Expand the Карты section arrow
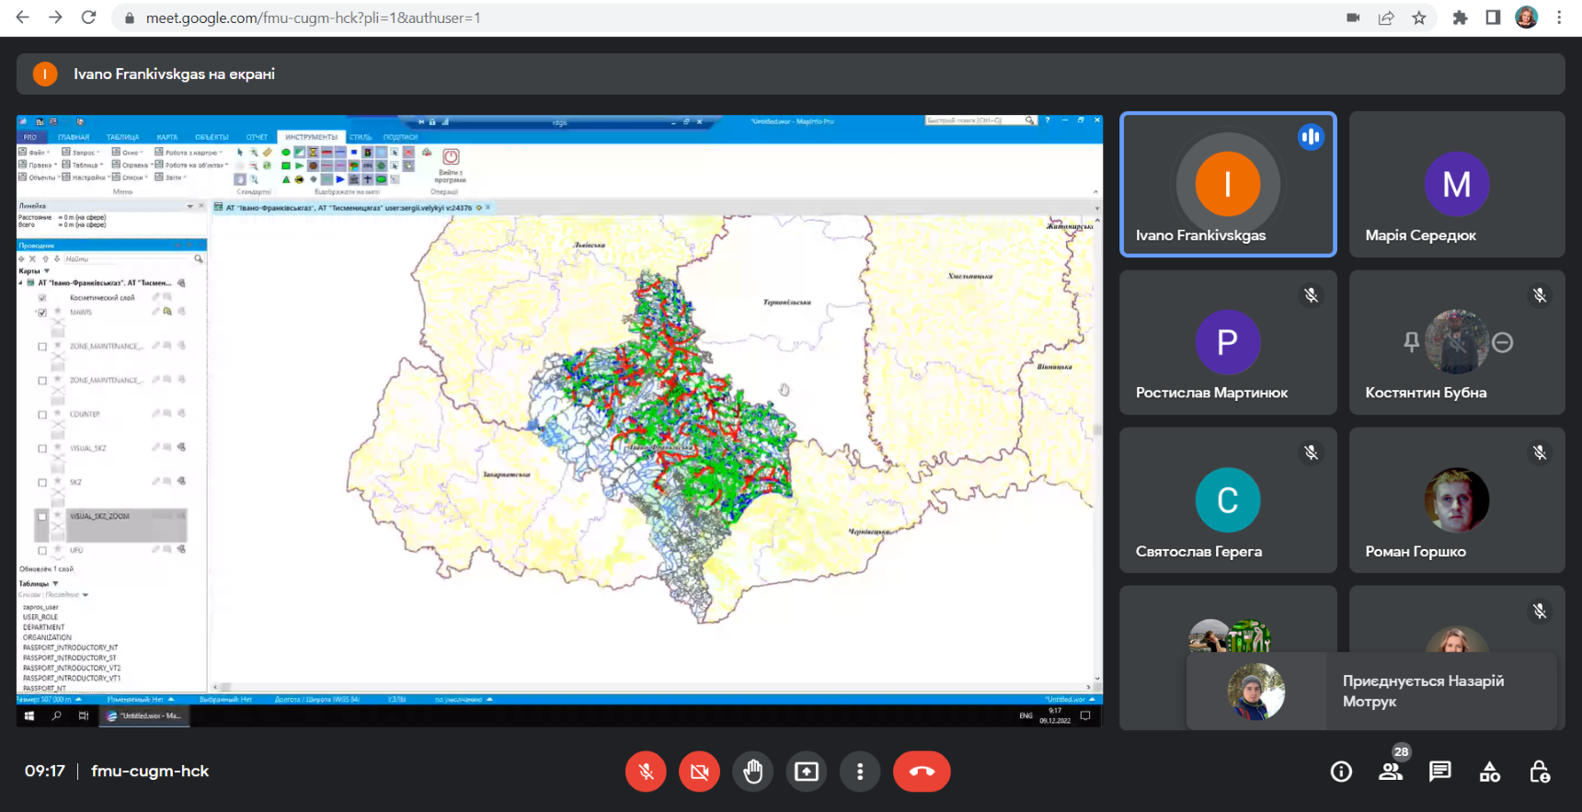Image resolution: width=1582 pixels, height=812 pixels. point(47,271)
